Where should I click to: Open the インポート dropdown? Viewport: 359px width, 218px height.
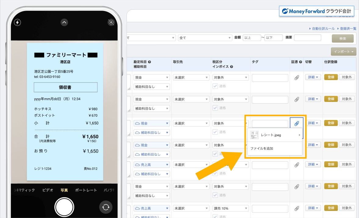[x=343, y=52]
